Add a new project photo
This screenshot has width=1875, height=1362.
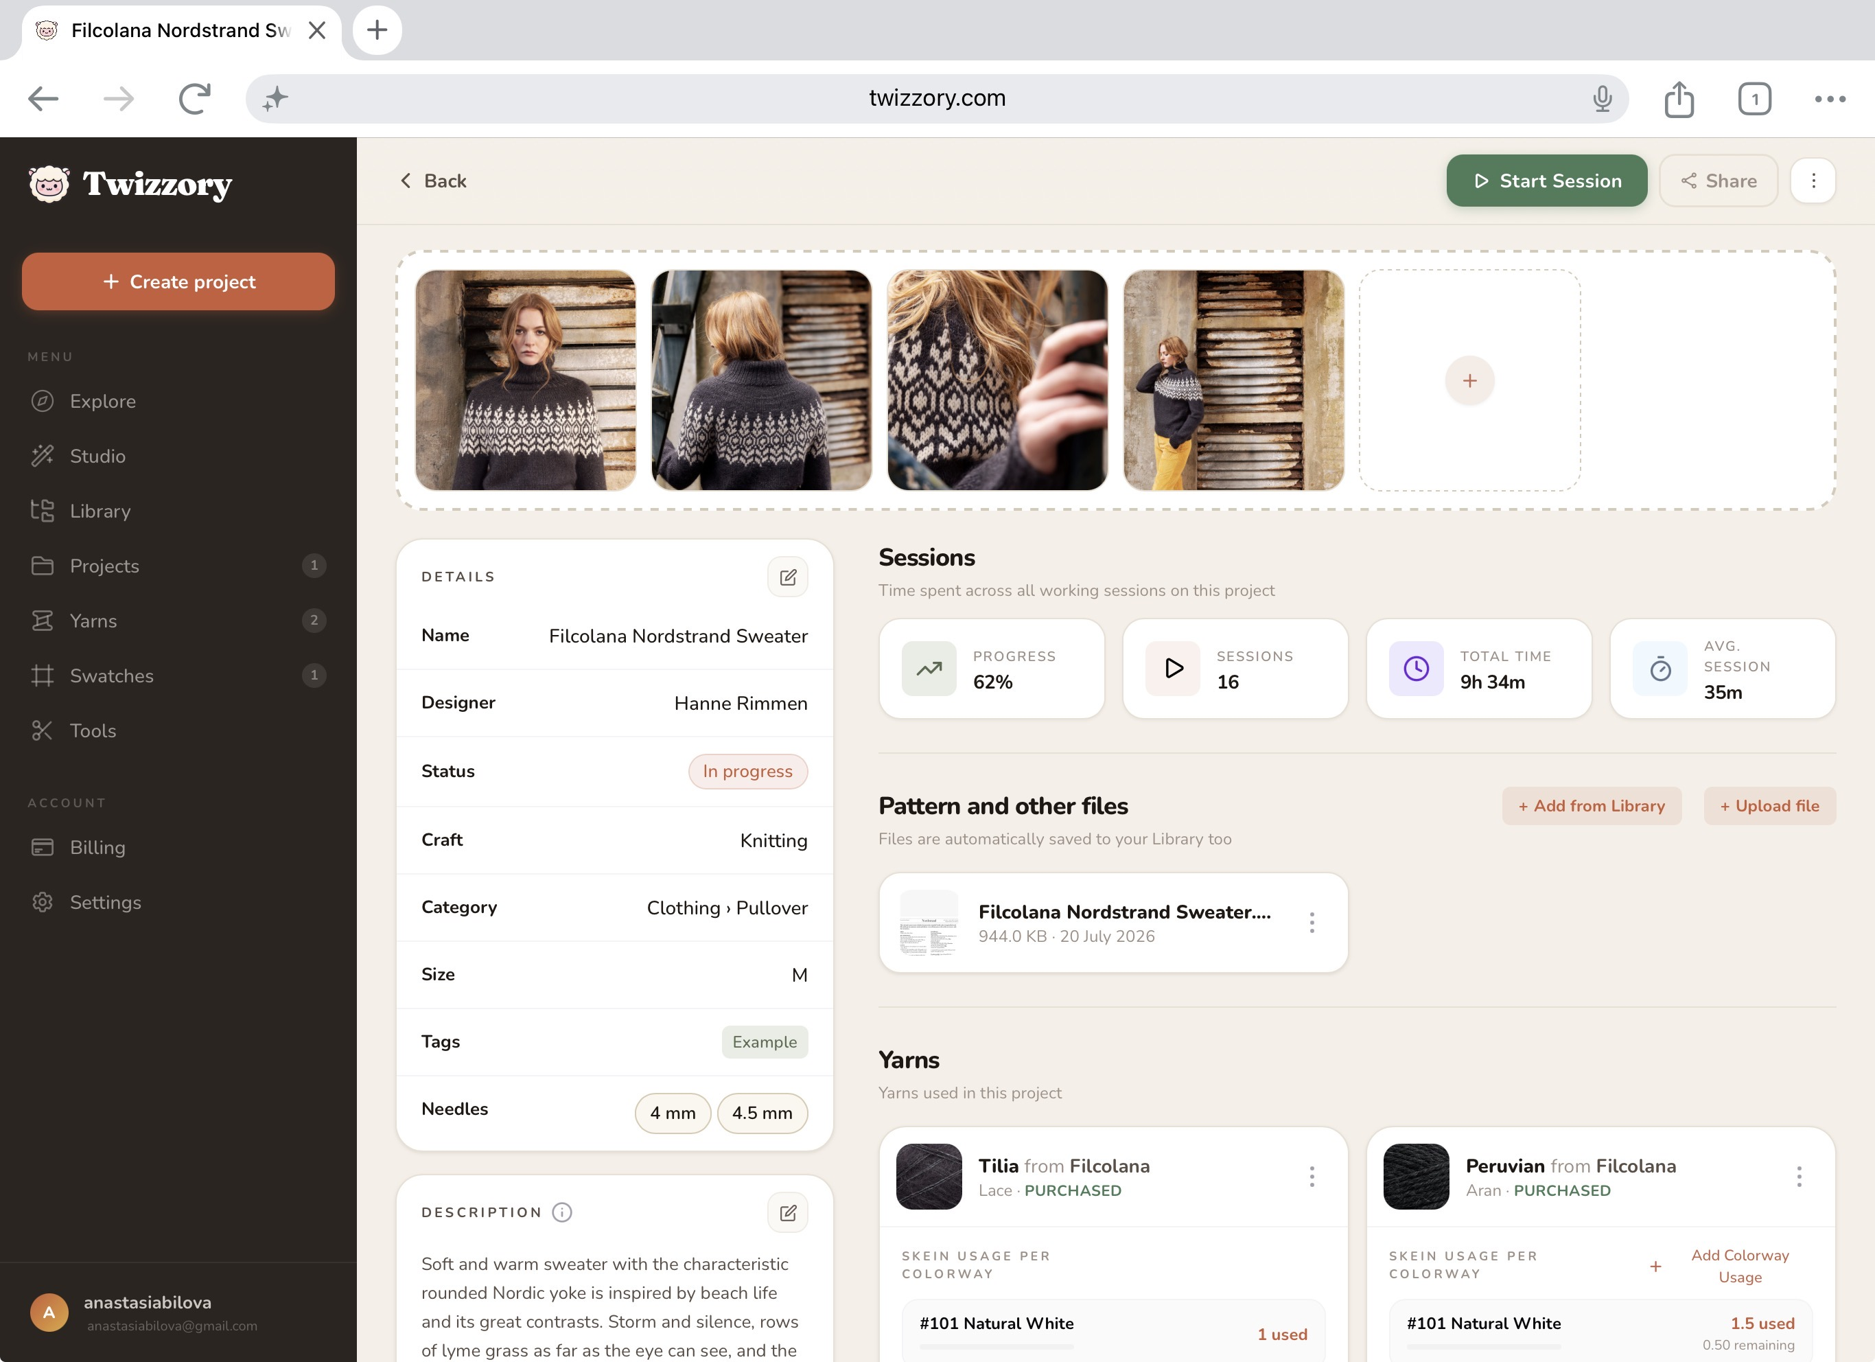coord(1470,380)
